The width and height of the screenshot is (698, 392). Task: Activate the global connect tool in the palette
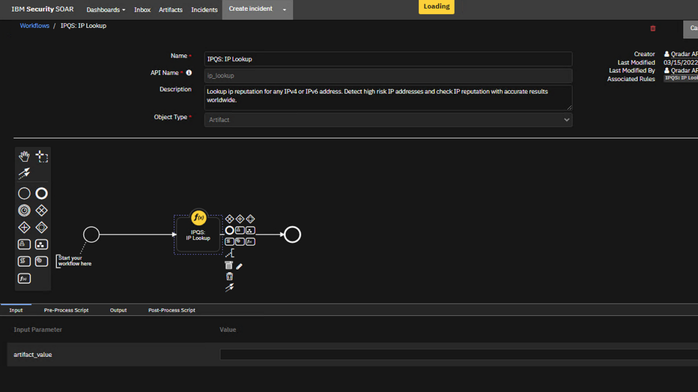click(x=24, y=173)
